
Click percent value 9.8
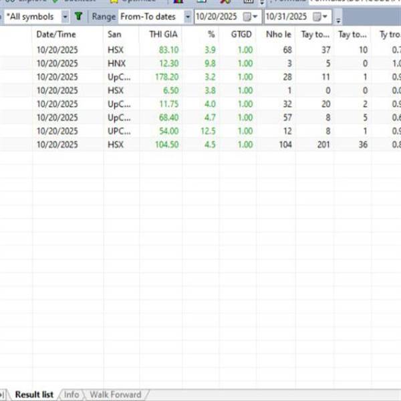click(x=210, y=63)
